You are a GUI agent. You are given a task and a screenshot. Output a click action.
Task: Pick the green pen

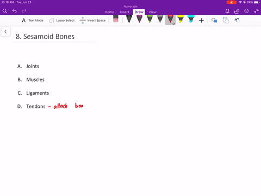point(150,19)
